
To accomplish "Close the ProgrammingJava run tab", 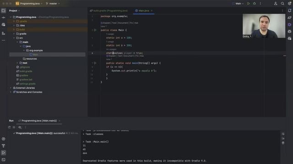I will coord(60,121).
